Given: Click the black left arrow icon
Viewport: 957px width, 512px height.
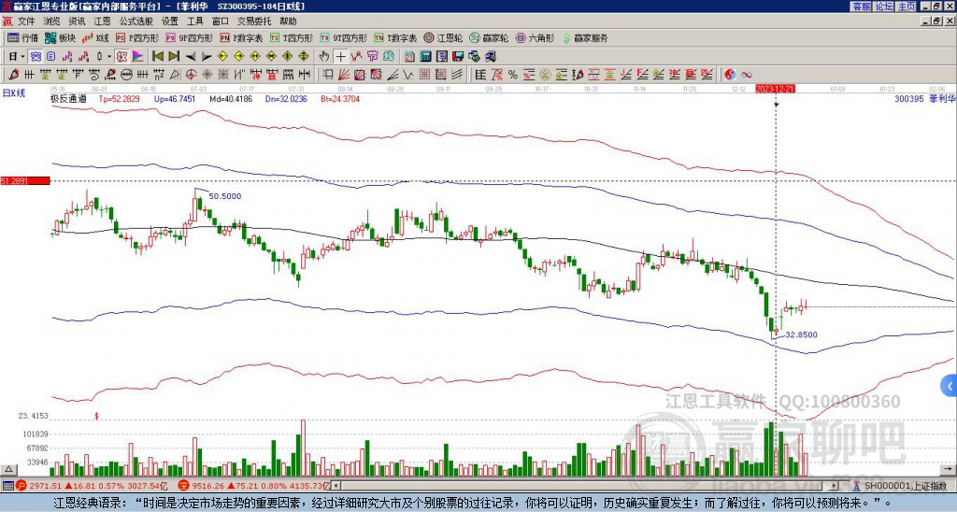Looking at the screenshot, I should click(x=191, y=57).
